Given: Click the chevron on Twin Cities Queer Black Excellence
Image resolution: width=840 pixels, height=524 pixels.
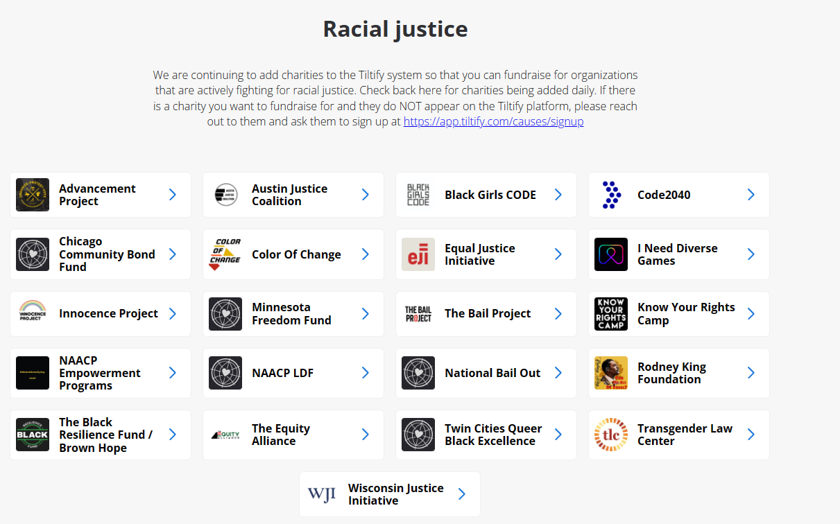Looking at the screenshot, I should (x=558, y=435).
